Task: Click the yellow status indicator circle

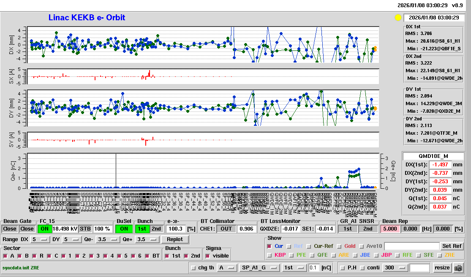Action: coord(397,18)
